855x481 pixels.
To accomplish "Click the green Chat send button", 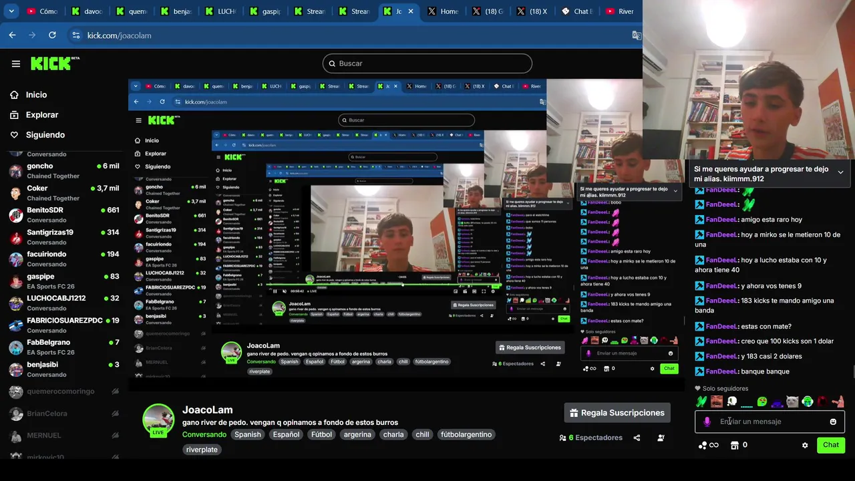I will click(830, 445).
